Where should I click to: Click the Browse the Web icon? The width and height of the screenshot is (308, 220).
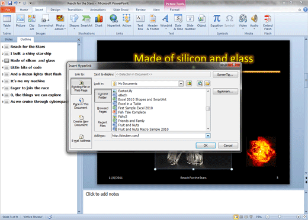200,83
